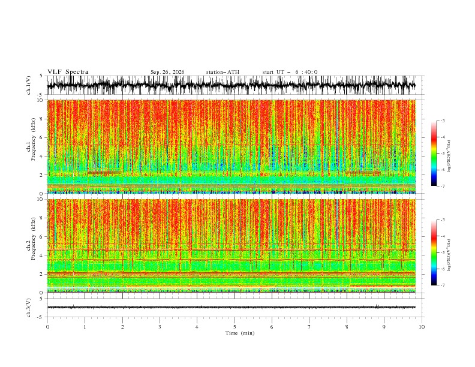
Task: Click the 8 minute tick label
Action: [x=347, y=327]
